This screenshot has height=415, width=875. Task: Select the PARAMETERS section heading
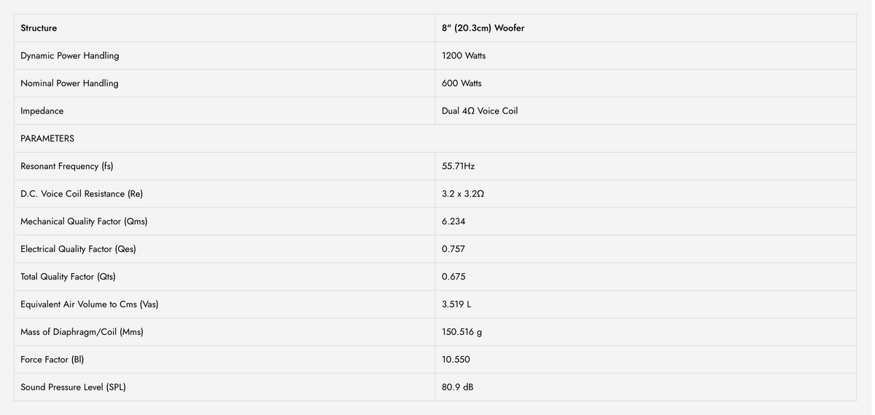click(47, 138)
